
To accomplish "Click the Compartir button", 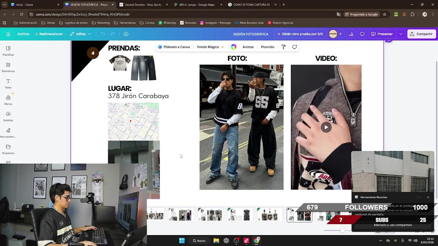I will [421, 34].
